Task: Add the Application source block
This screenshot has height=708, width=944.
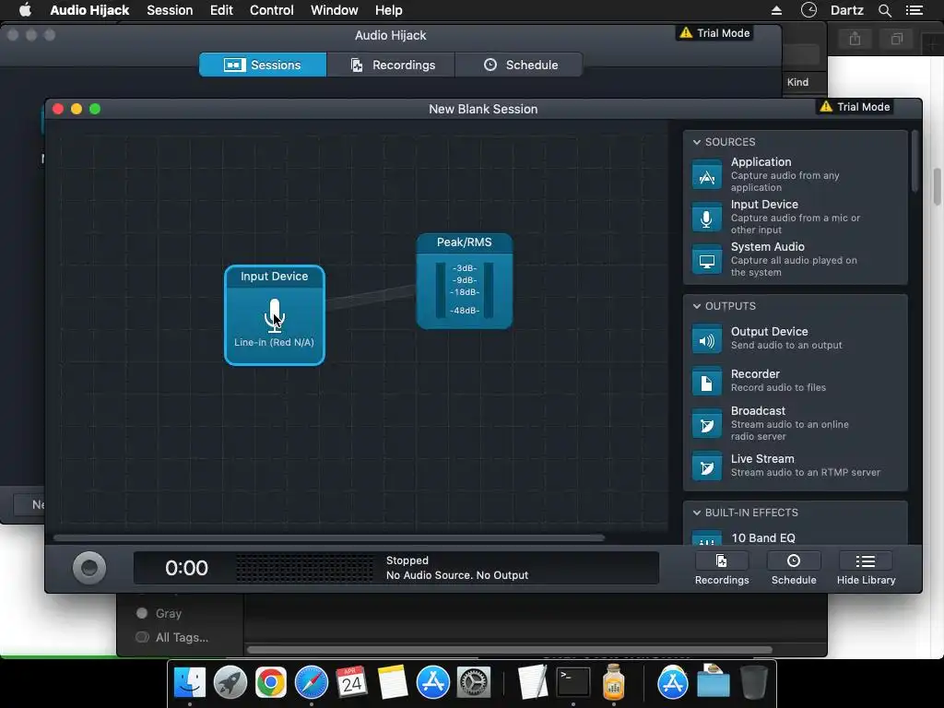Action: (x=795, y=174)
